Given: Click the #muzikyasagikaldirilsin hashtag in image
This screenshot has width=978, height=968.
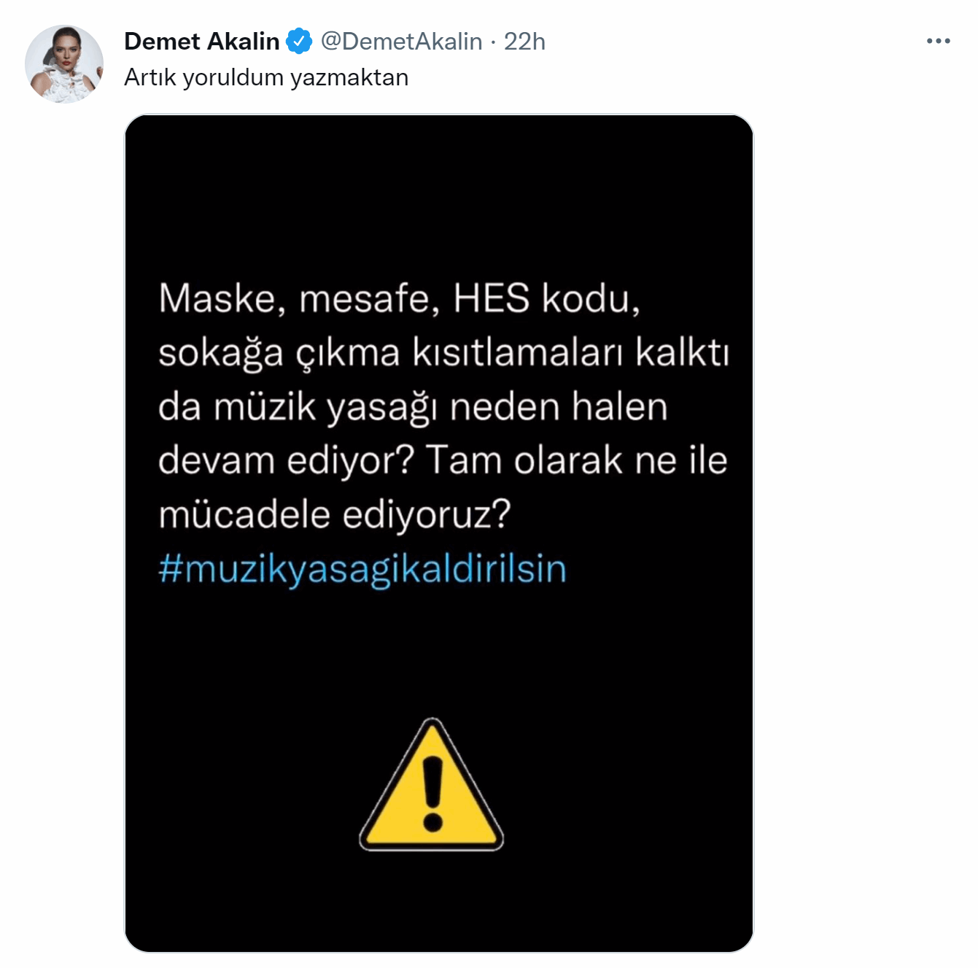Looking at the screenshot, I should coord(362,569).
